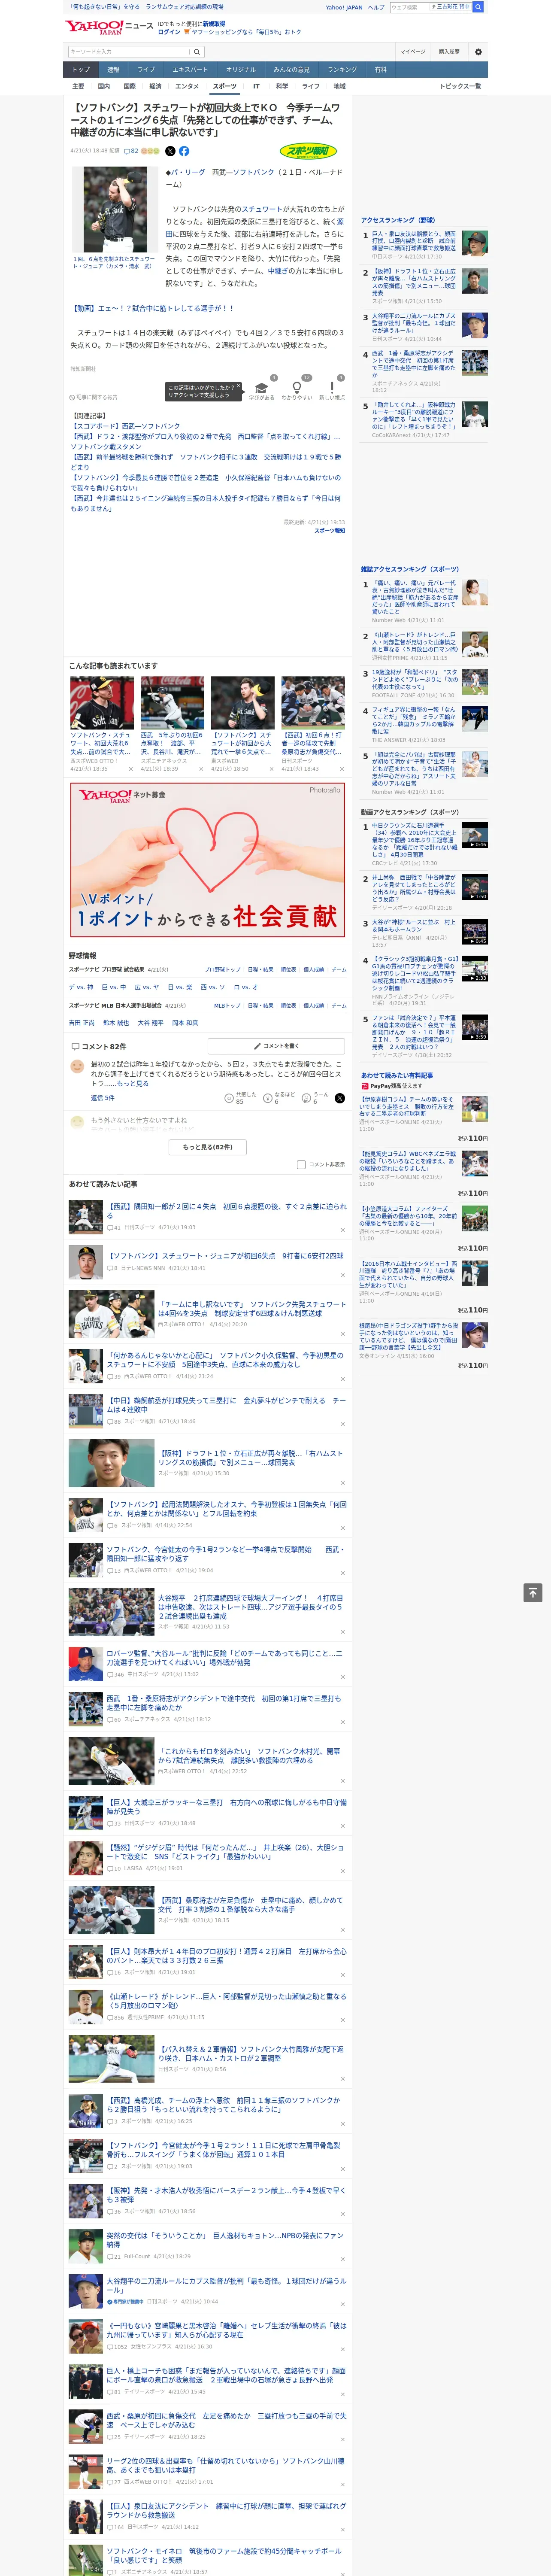Click the コメントを書く button
The width and height of the screenshot is (551, 2576).
tap(277, 1046)
